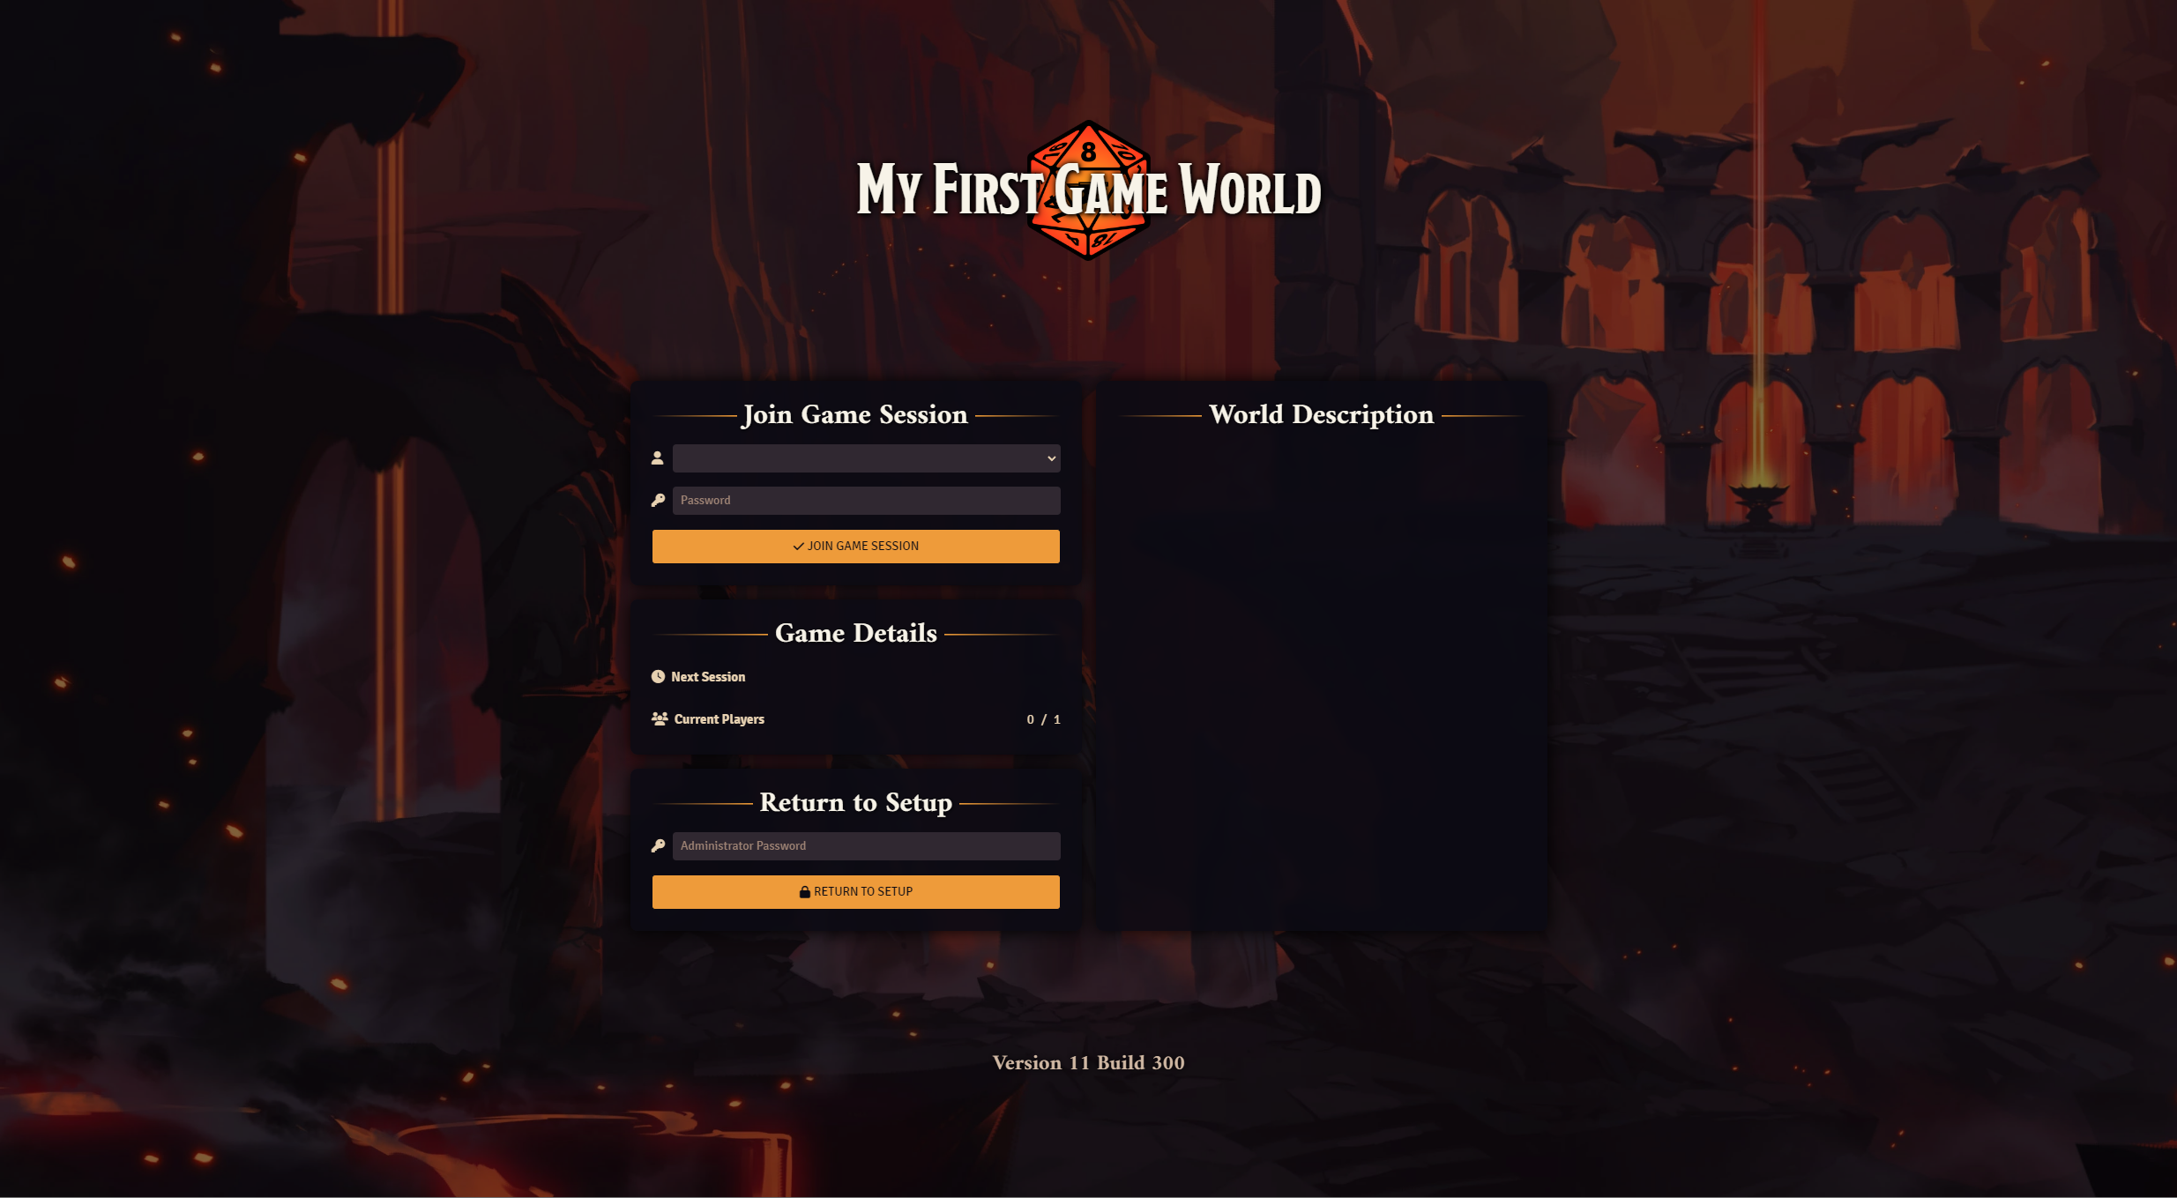Click the Return to Setup button
Screen dimensions: 2177x1198
click(855, 891)
